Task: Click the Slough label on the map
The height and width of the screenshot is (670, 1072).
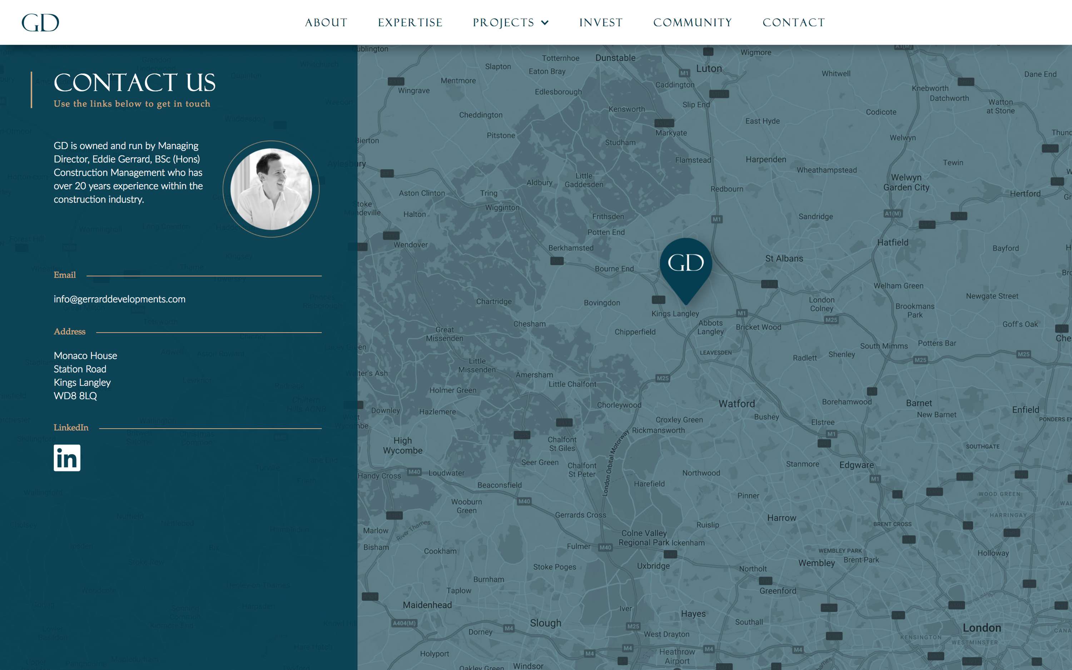Action: [546, 623]
